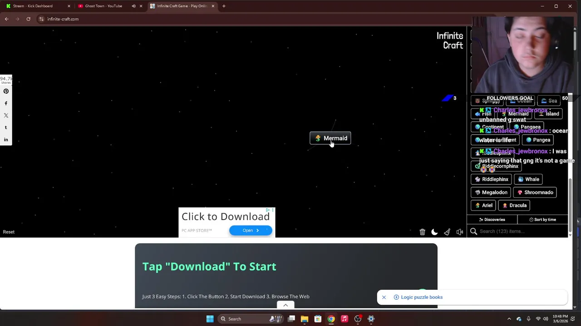581x326 pixels.
Task: Click the Reset canvas button
Action: point(9,232)
